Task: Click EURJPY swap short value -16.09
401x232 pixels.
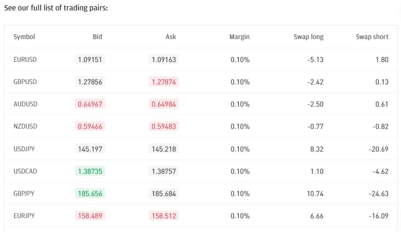Action: 379,216
